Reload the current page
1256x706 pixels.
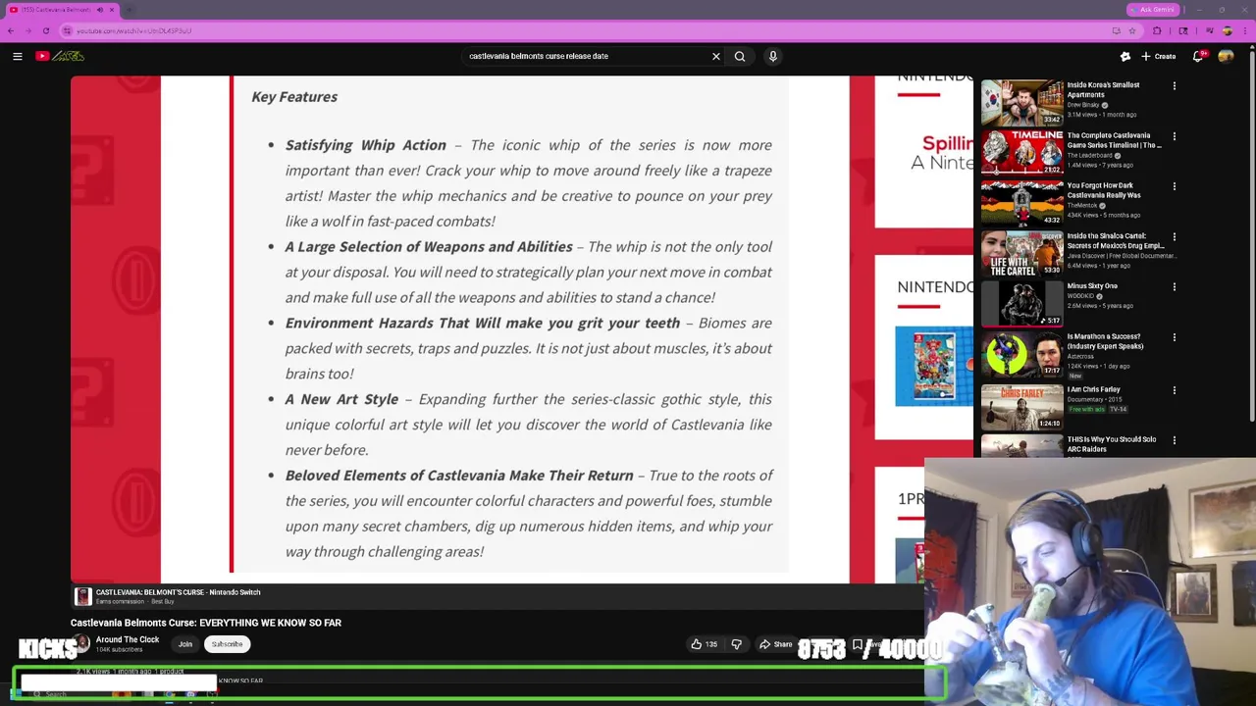(46, 30)
